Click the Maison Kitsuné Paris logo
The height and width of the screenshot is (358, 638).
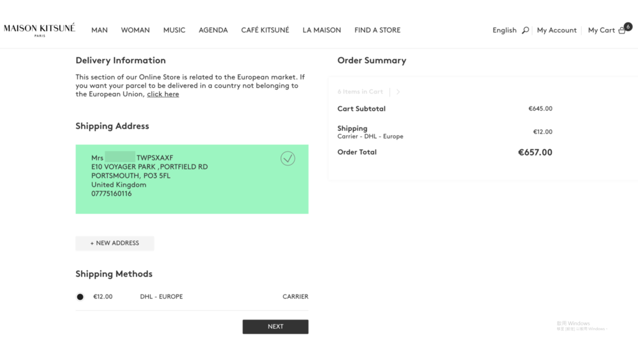[39, 30]
